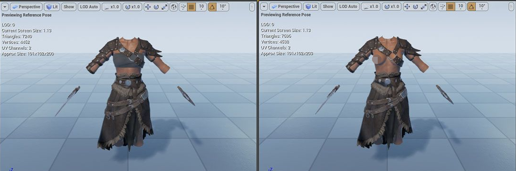The width and height of the screenshot is (516, 171).
Task: Click the Show button in left viewport
Action: coord(68,7)
